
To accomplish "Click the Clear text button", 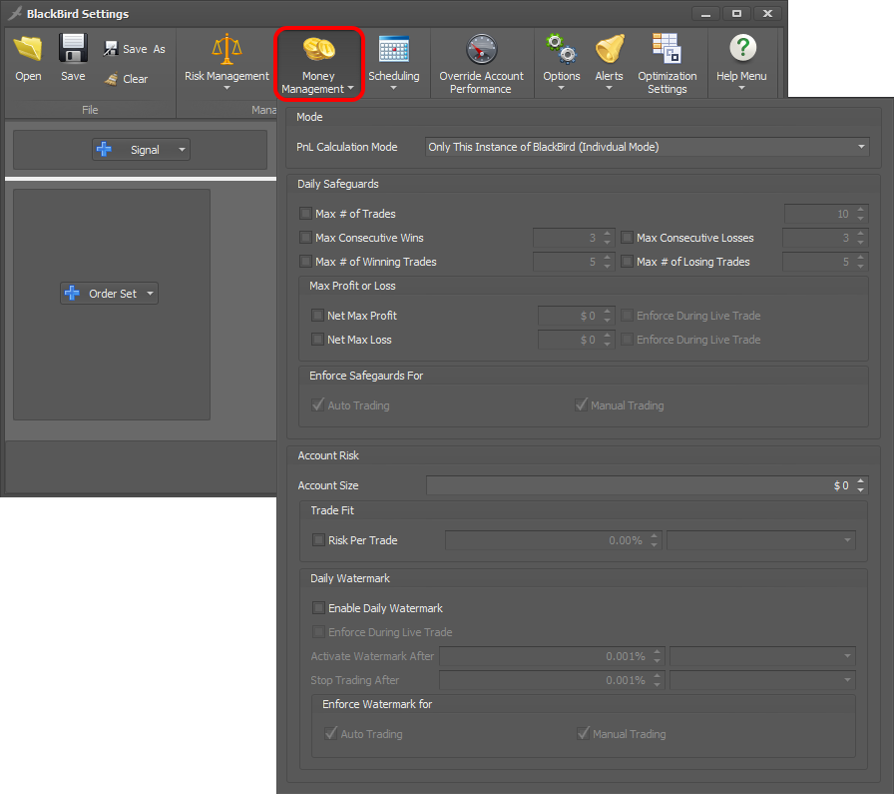I will [x=136, y=79].
